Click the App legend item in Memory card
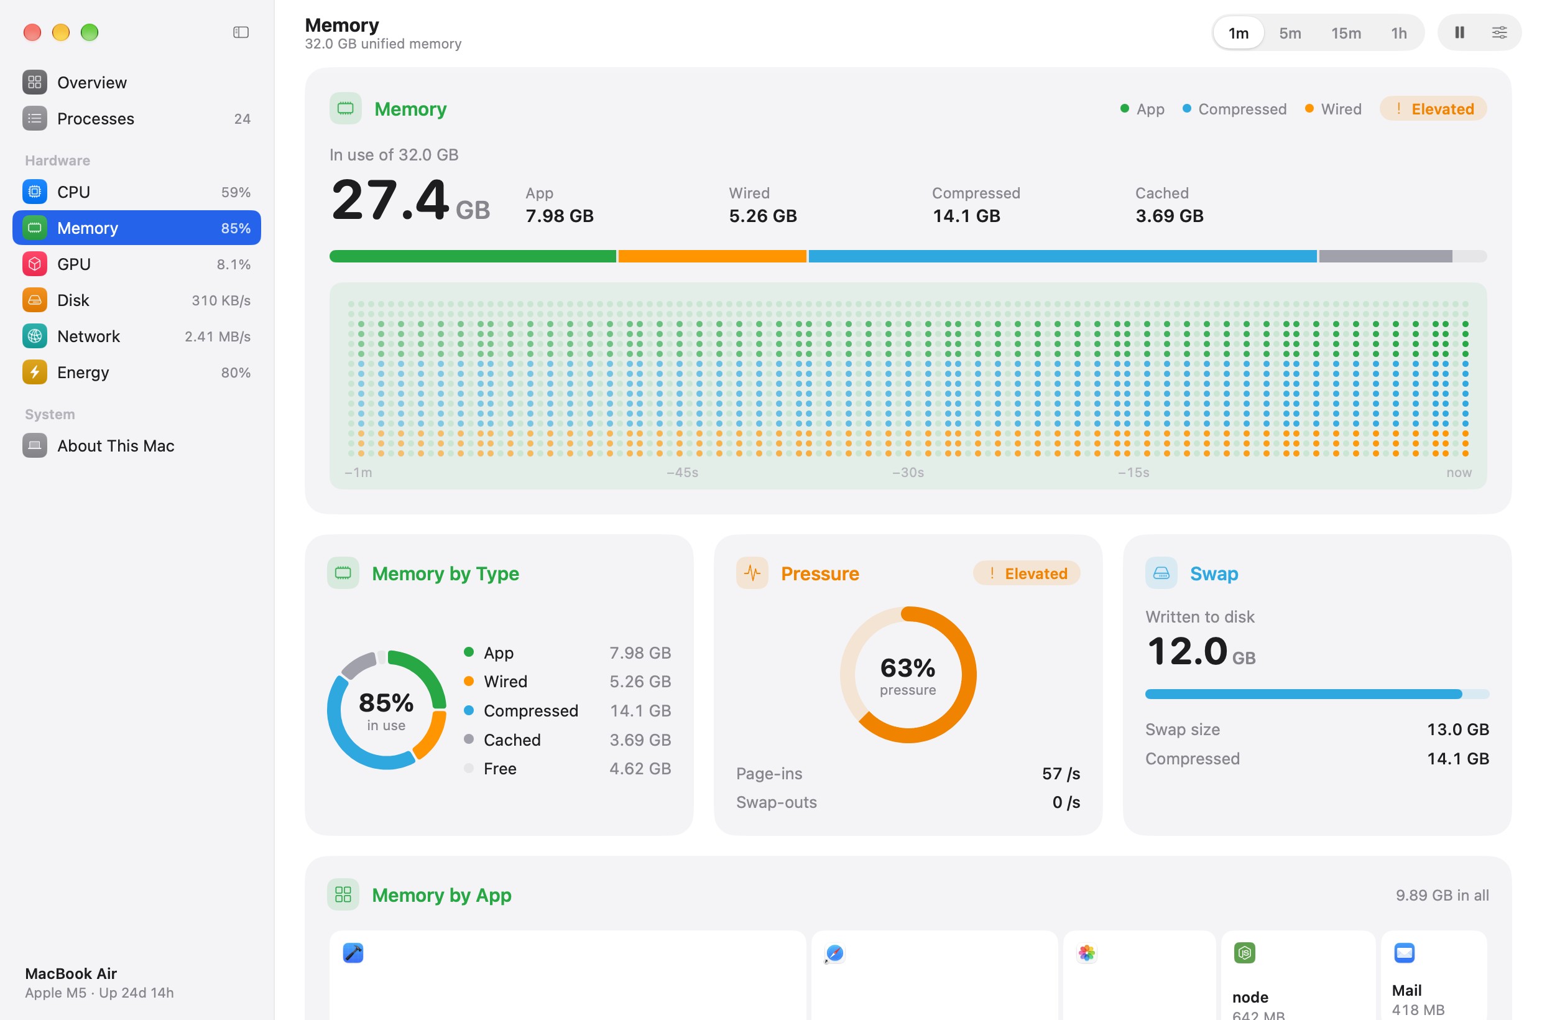Screen dimensions: 1542x1020 (1142, 109)
